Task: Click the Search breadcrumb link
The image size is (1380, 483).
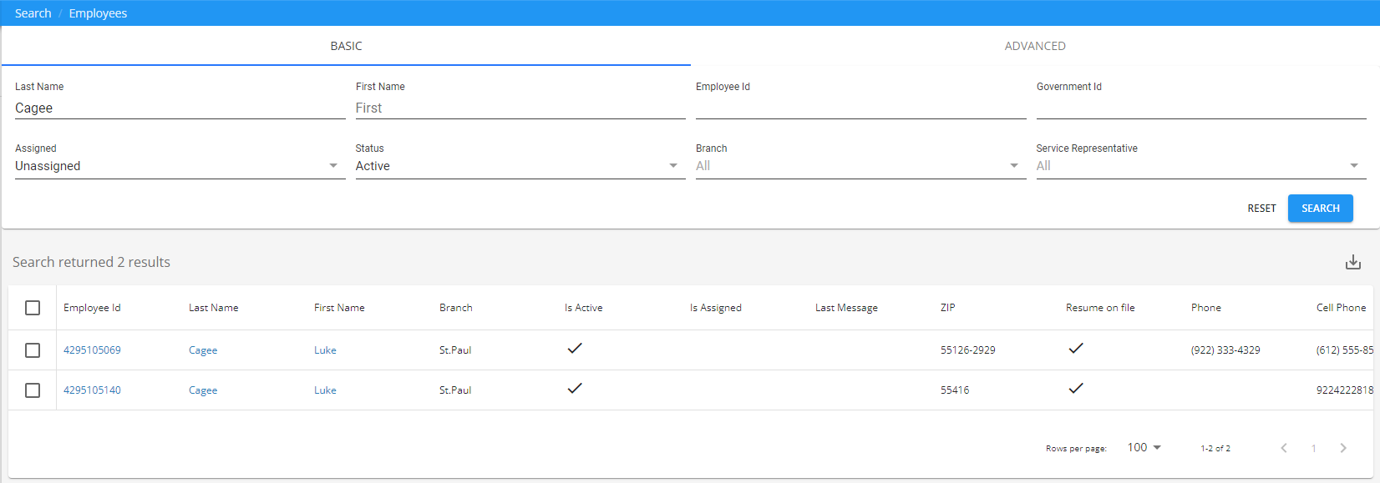Action: [33, 13]
